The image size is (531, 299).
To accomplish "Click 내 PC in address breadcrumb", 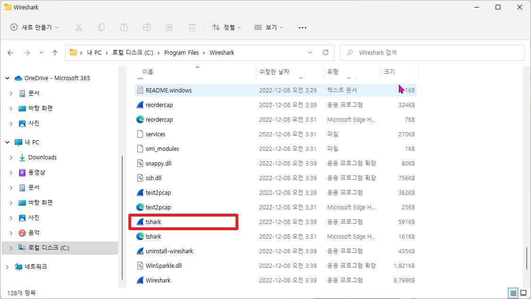I will coord(94,52).
